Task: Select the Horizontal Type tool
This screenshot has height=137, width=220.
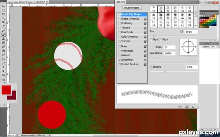Action: [3, 67]
